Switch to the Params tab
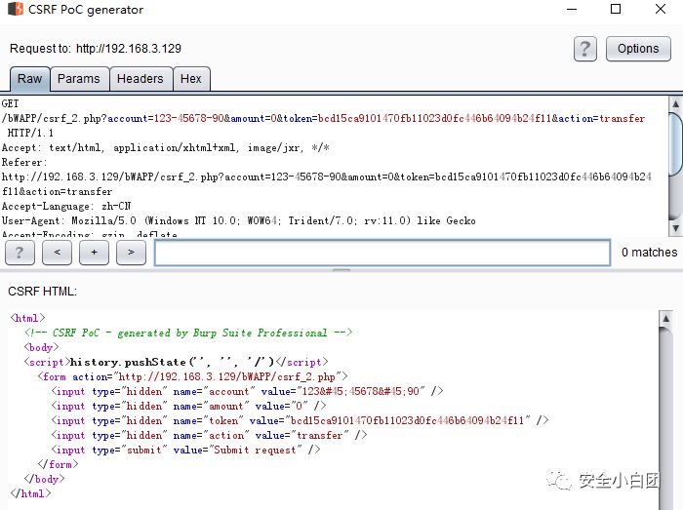This screenshot has width=683, height=510. (x=79, y=79)
